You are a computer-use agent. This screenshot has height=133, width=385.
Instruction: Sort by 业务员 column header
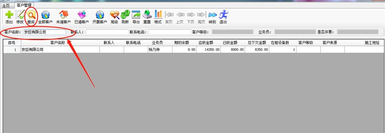click(160, 43)
